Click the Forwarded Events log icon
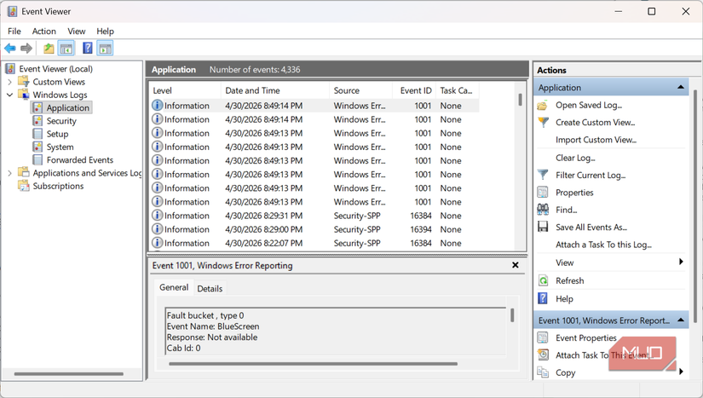 [x=37, y=159]
